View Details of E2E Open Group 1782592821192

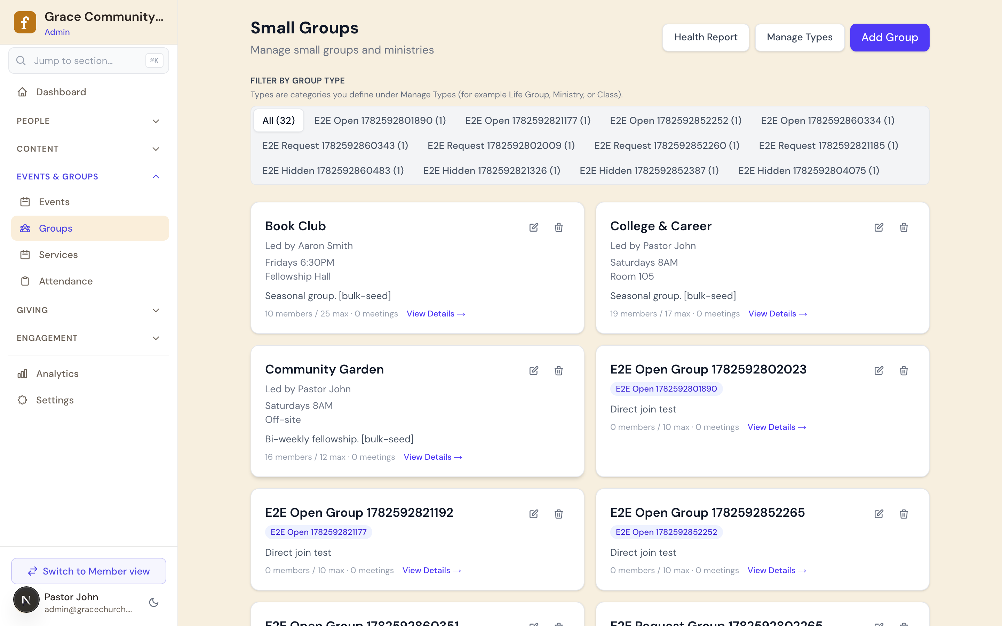[431, 570]
